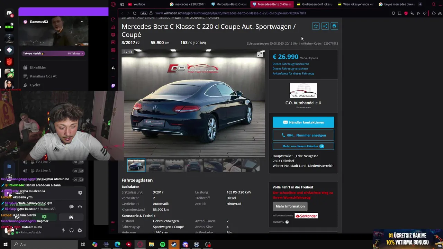The height and width of the screenshot is (249, 443).
Task: Click Mehr von diesem Händler button
Action: point(303,146)
